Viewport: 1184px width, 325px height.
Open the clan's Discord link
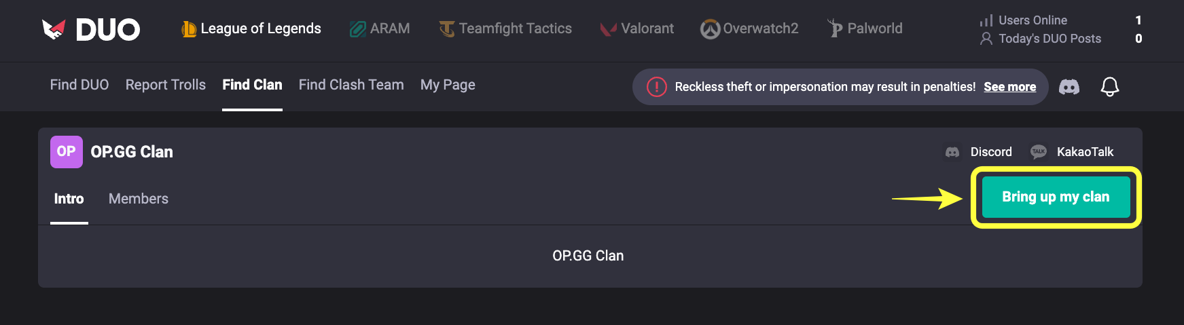coord(978,152)
